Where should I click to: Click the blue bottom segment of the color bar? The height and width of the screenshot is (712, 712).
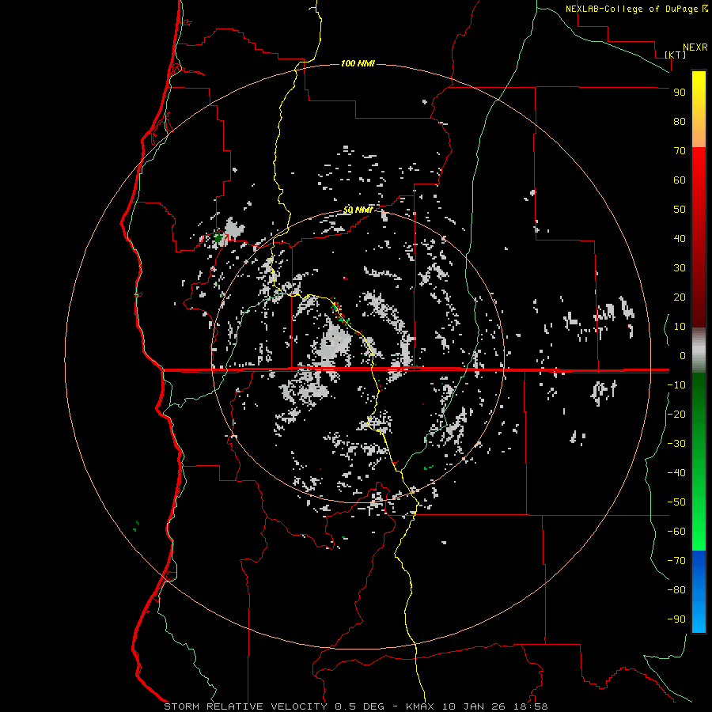coord(699,592)
